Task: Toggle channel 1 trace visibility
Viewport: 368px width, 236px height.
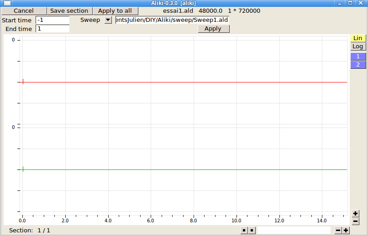Action: (x=358, y=56)
